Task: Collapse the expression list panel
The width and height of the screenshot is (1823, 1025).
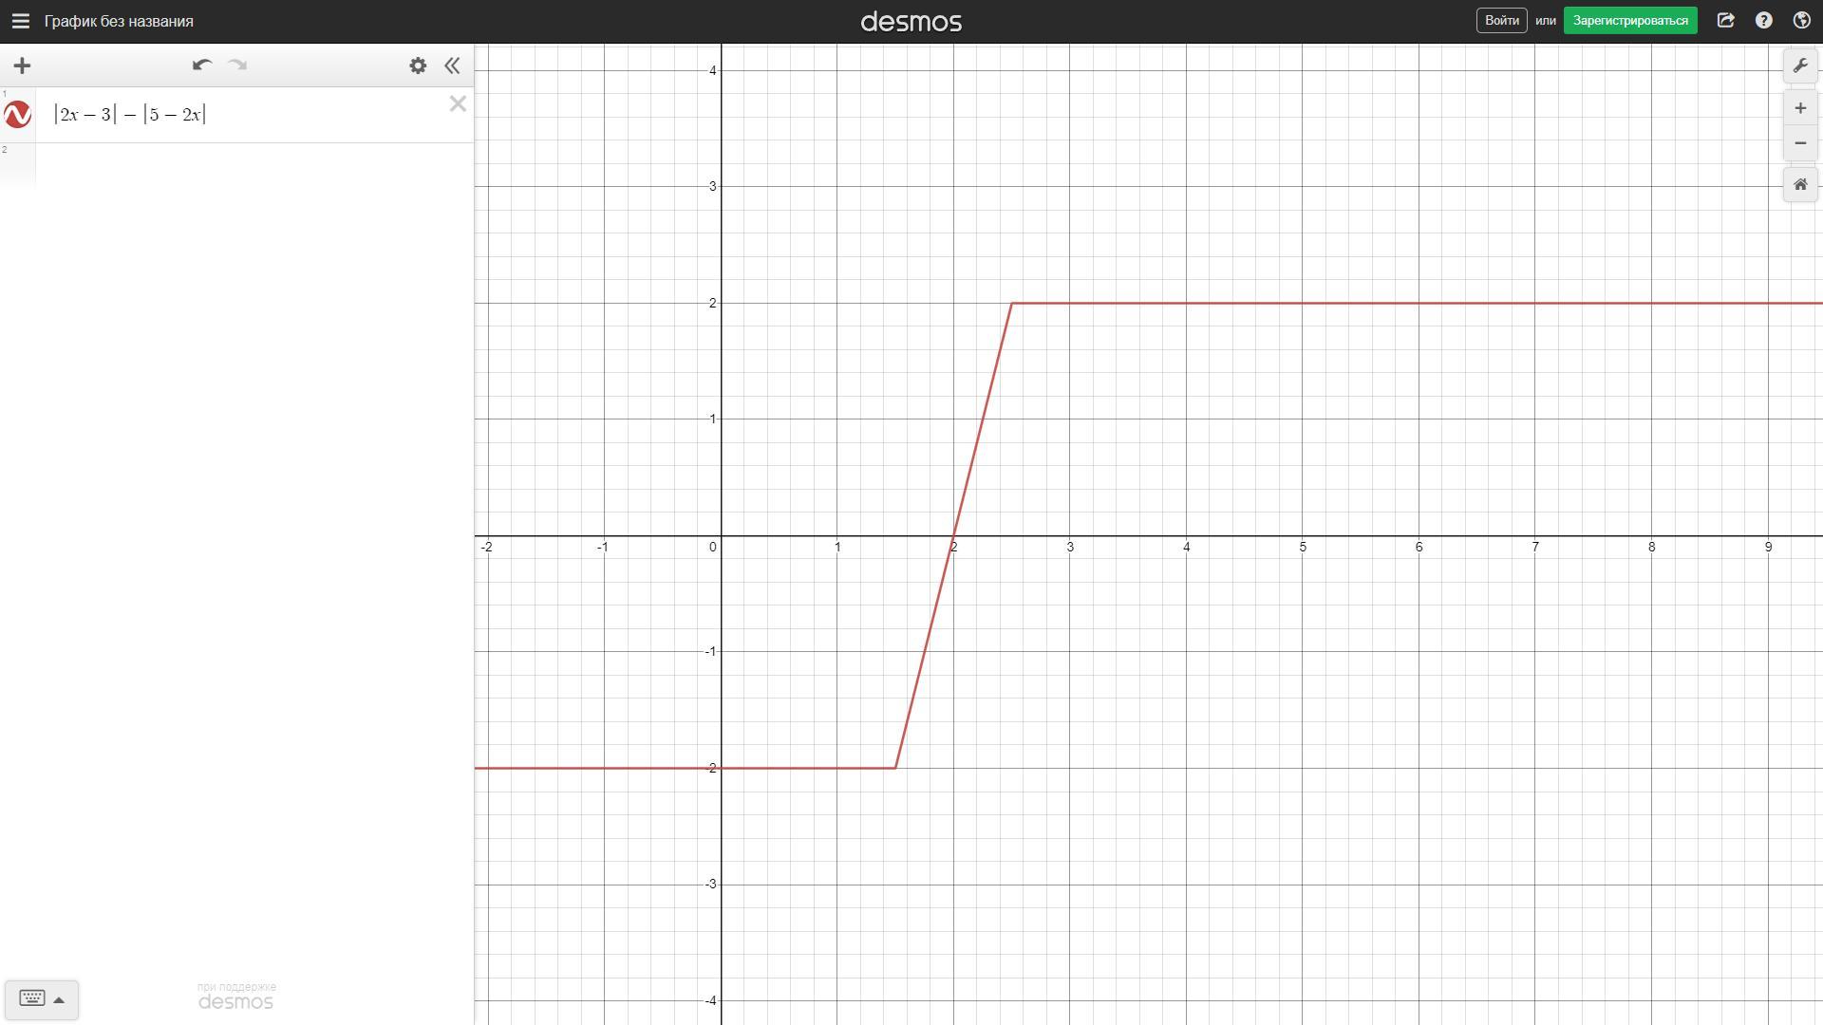Action: click(452, 65)
